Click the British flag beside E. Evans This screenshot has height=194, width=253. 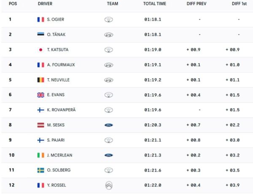point(40,95)
